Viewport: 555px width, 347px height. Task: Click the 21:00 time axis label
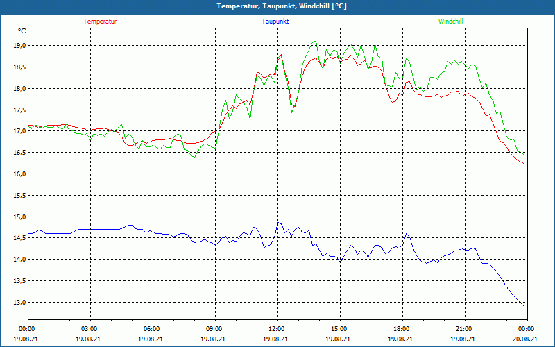pos(464,329)
